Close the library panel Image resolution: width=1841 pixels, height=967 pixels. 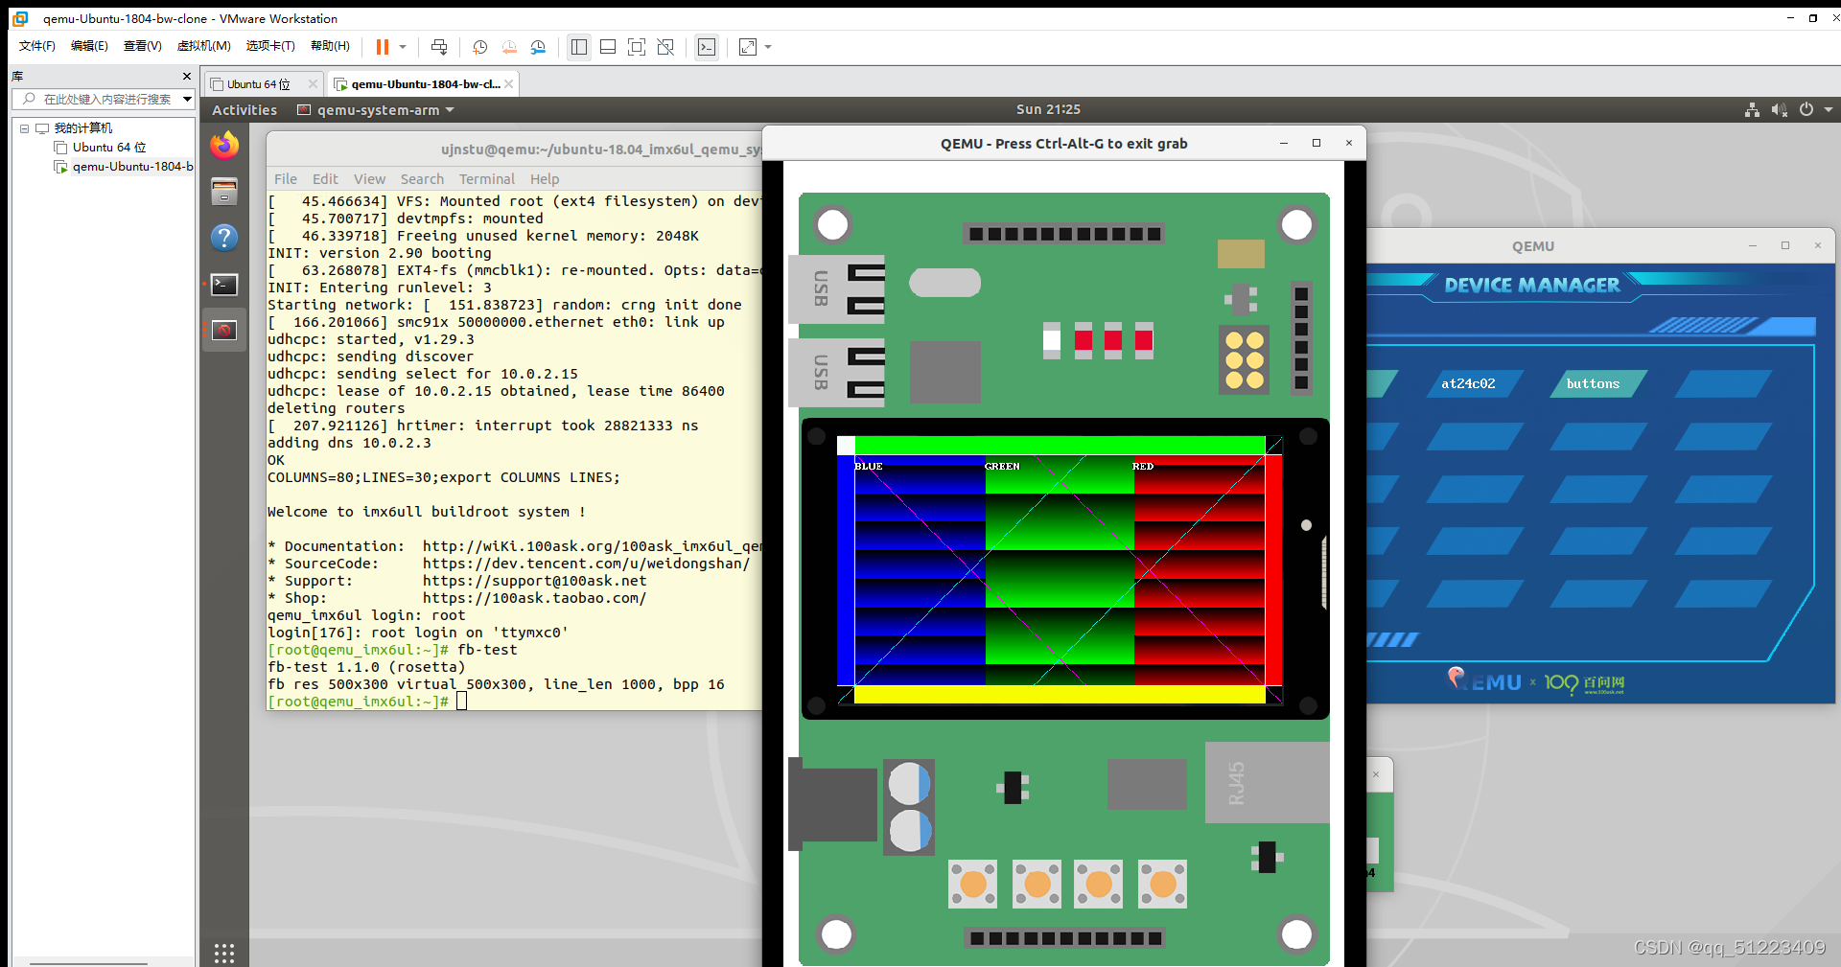(x=186, y=76)
